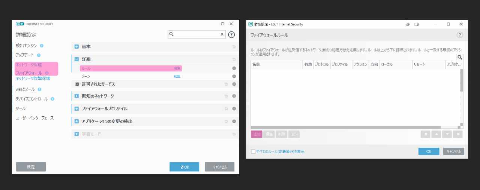Select ファイアウォール in the sidebar
Image resolution: width=480 pixels, height=190 pixels.
tap(29, 73)
